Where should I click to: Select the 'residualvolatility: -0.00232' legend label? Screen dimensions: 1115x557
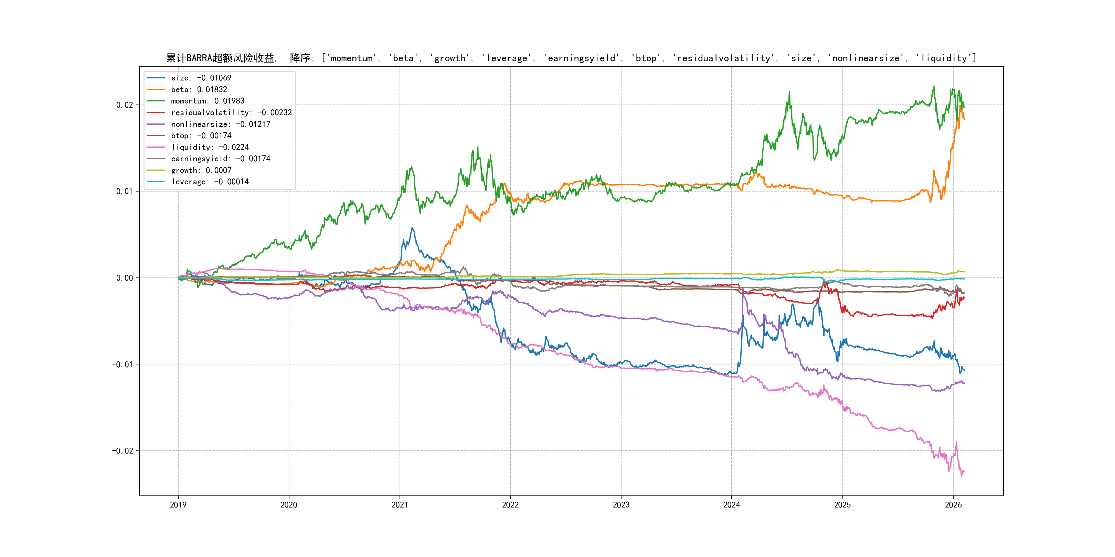click(231, 112)
